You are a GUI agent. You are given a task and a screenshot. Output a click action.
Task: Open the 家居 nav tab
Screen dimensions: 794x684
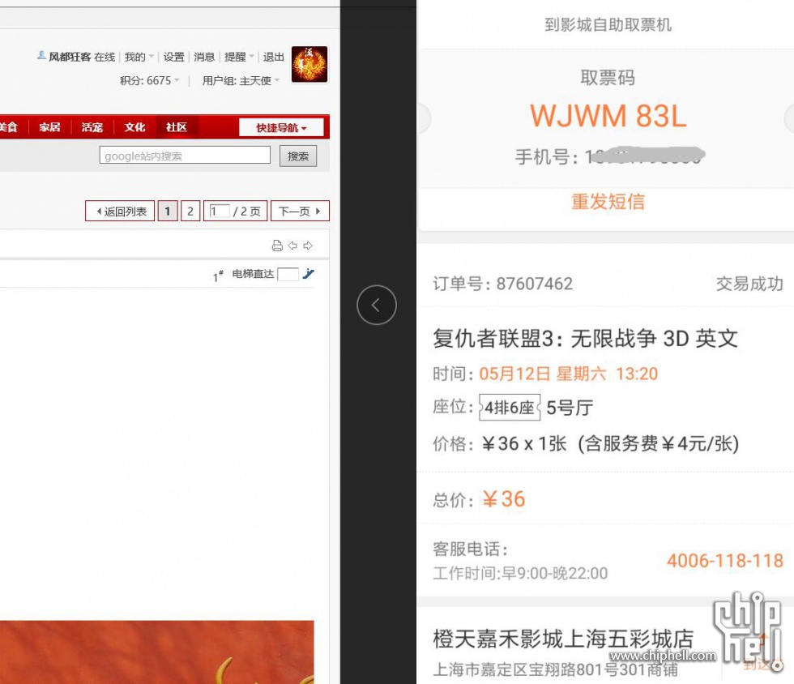pyautogui.click(x=49, y=127)
